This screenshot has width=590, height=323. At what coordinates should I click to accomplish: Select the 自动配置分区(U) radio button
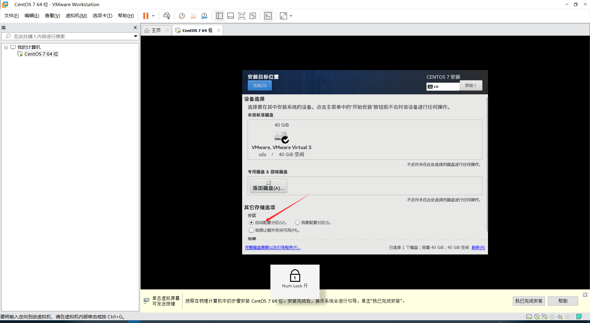click(x=251, y=223)
